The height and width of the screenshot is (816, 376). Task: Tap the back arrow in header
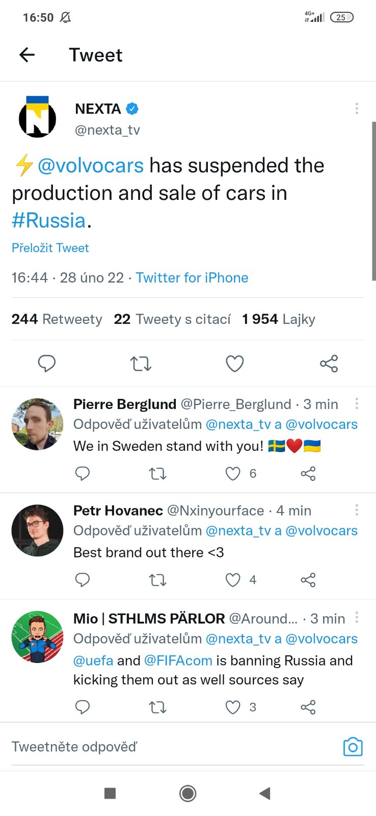point(27,55)
